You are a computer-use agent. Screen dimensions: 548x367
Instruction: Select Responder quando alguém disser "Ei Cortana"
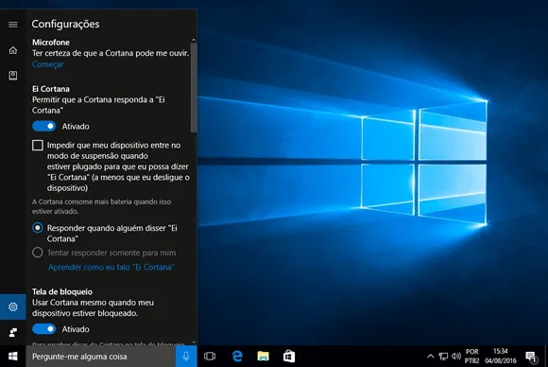click(38, 228)
